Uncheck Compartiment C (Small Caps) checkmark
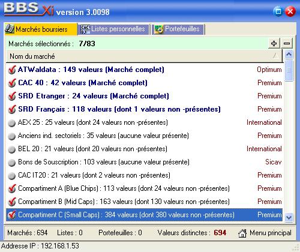Screen dimensions: 300x252 [x=12, y=215]
